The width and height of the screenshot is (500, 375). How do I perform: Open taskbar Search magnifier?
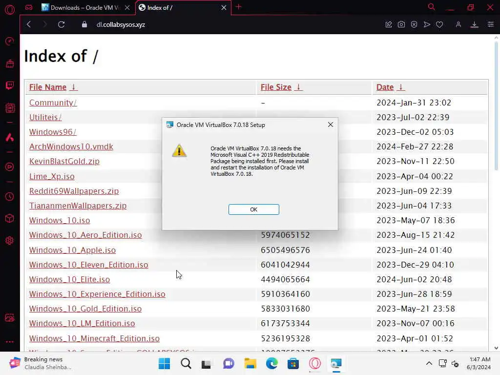pos(186,363)
